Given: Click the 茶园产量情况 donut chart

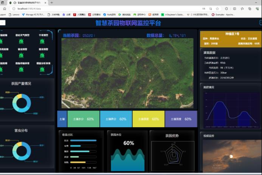Looking at the screenshot, I should pos(22,103).
